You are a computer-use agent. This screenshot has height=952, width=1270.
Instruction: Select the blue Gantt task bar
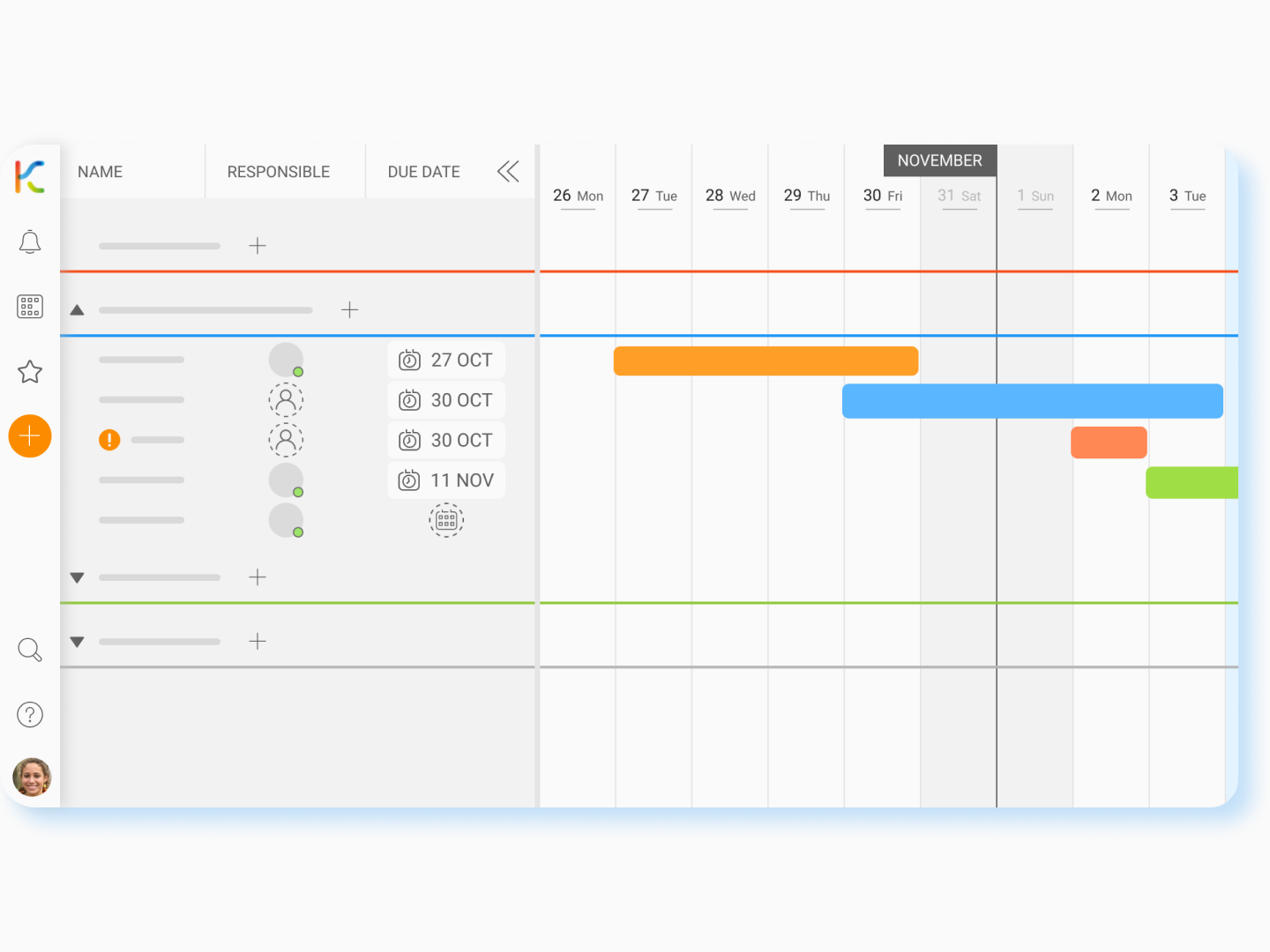pos(1032,401)
